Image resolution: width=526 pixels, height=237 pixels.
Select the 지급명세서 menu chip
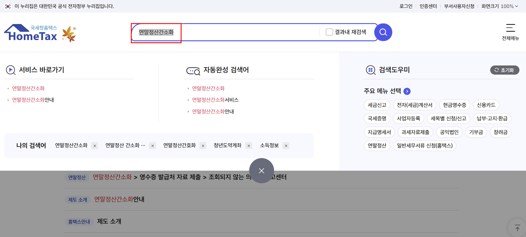click(379, 132)
